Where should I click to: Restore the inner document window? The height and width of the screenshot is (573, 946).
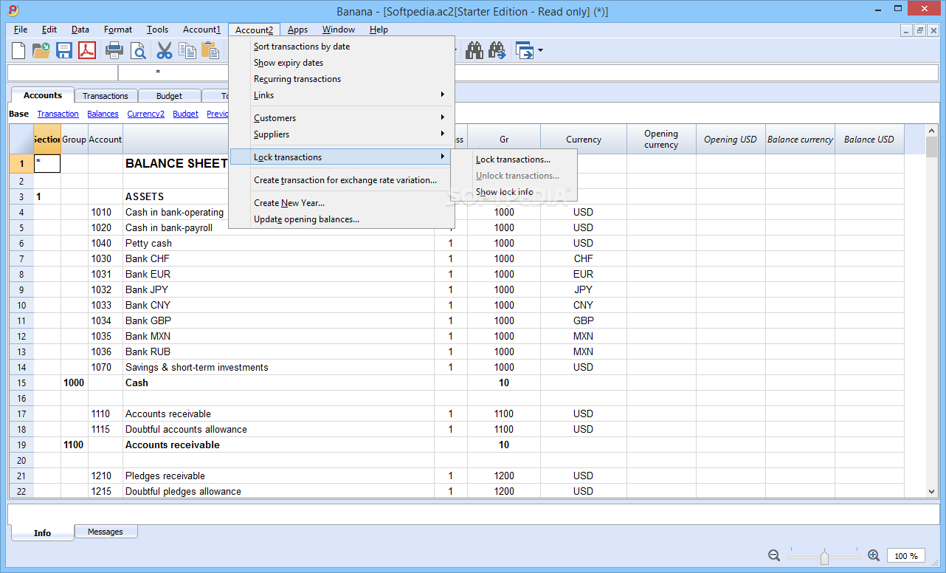tap(920, 30)
